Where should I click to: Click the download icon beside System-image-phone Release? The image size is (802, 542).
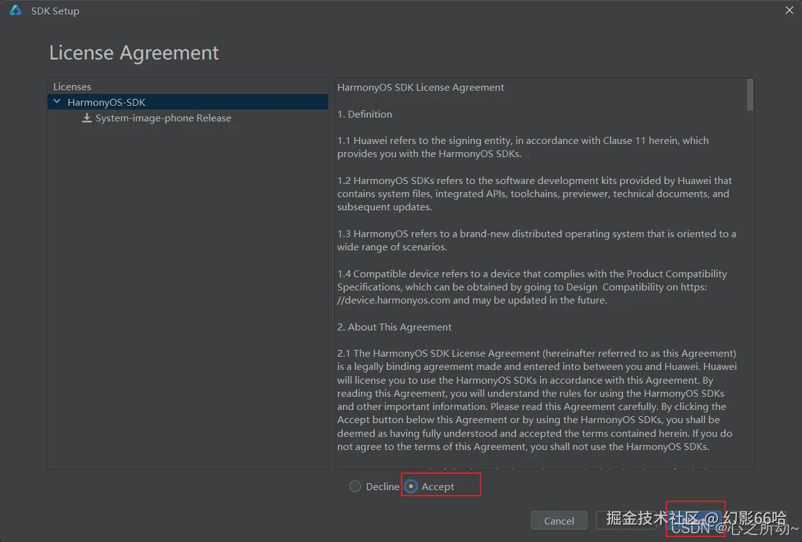87,118
